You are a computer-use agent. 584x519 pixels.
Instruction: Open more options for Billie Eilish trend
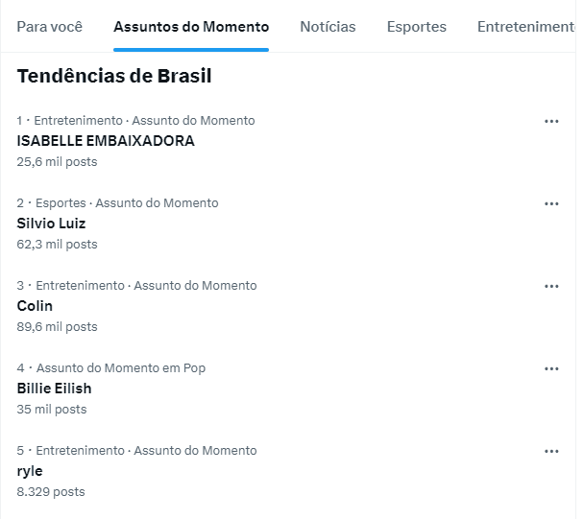pyautogui.click(x=551, y=368)
